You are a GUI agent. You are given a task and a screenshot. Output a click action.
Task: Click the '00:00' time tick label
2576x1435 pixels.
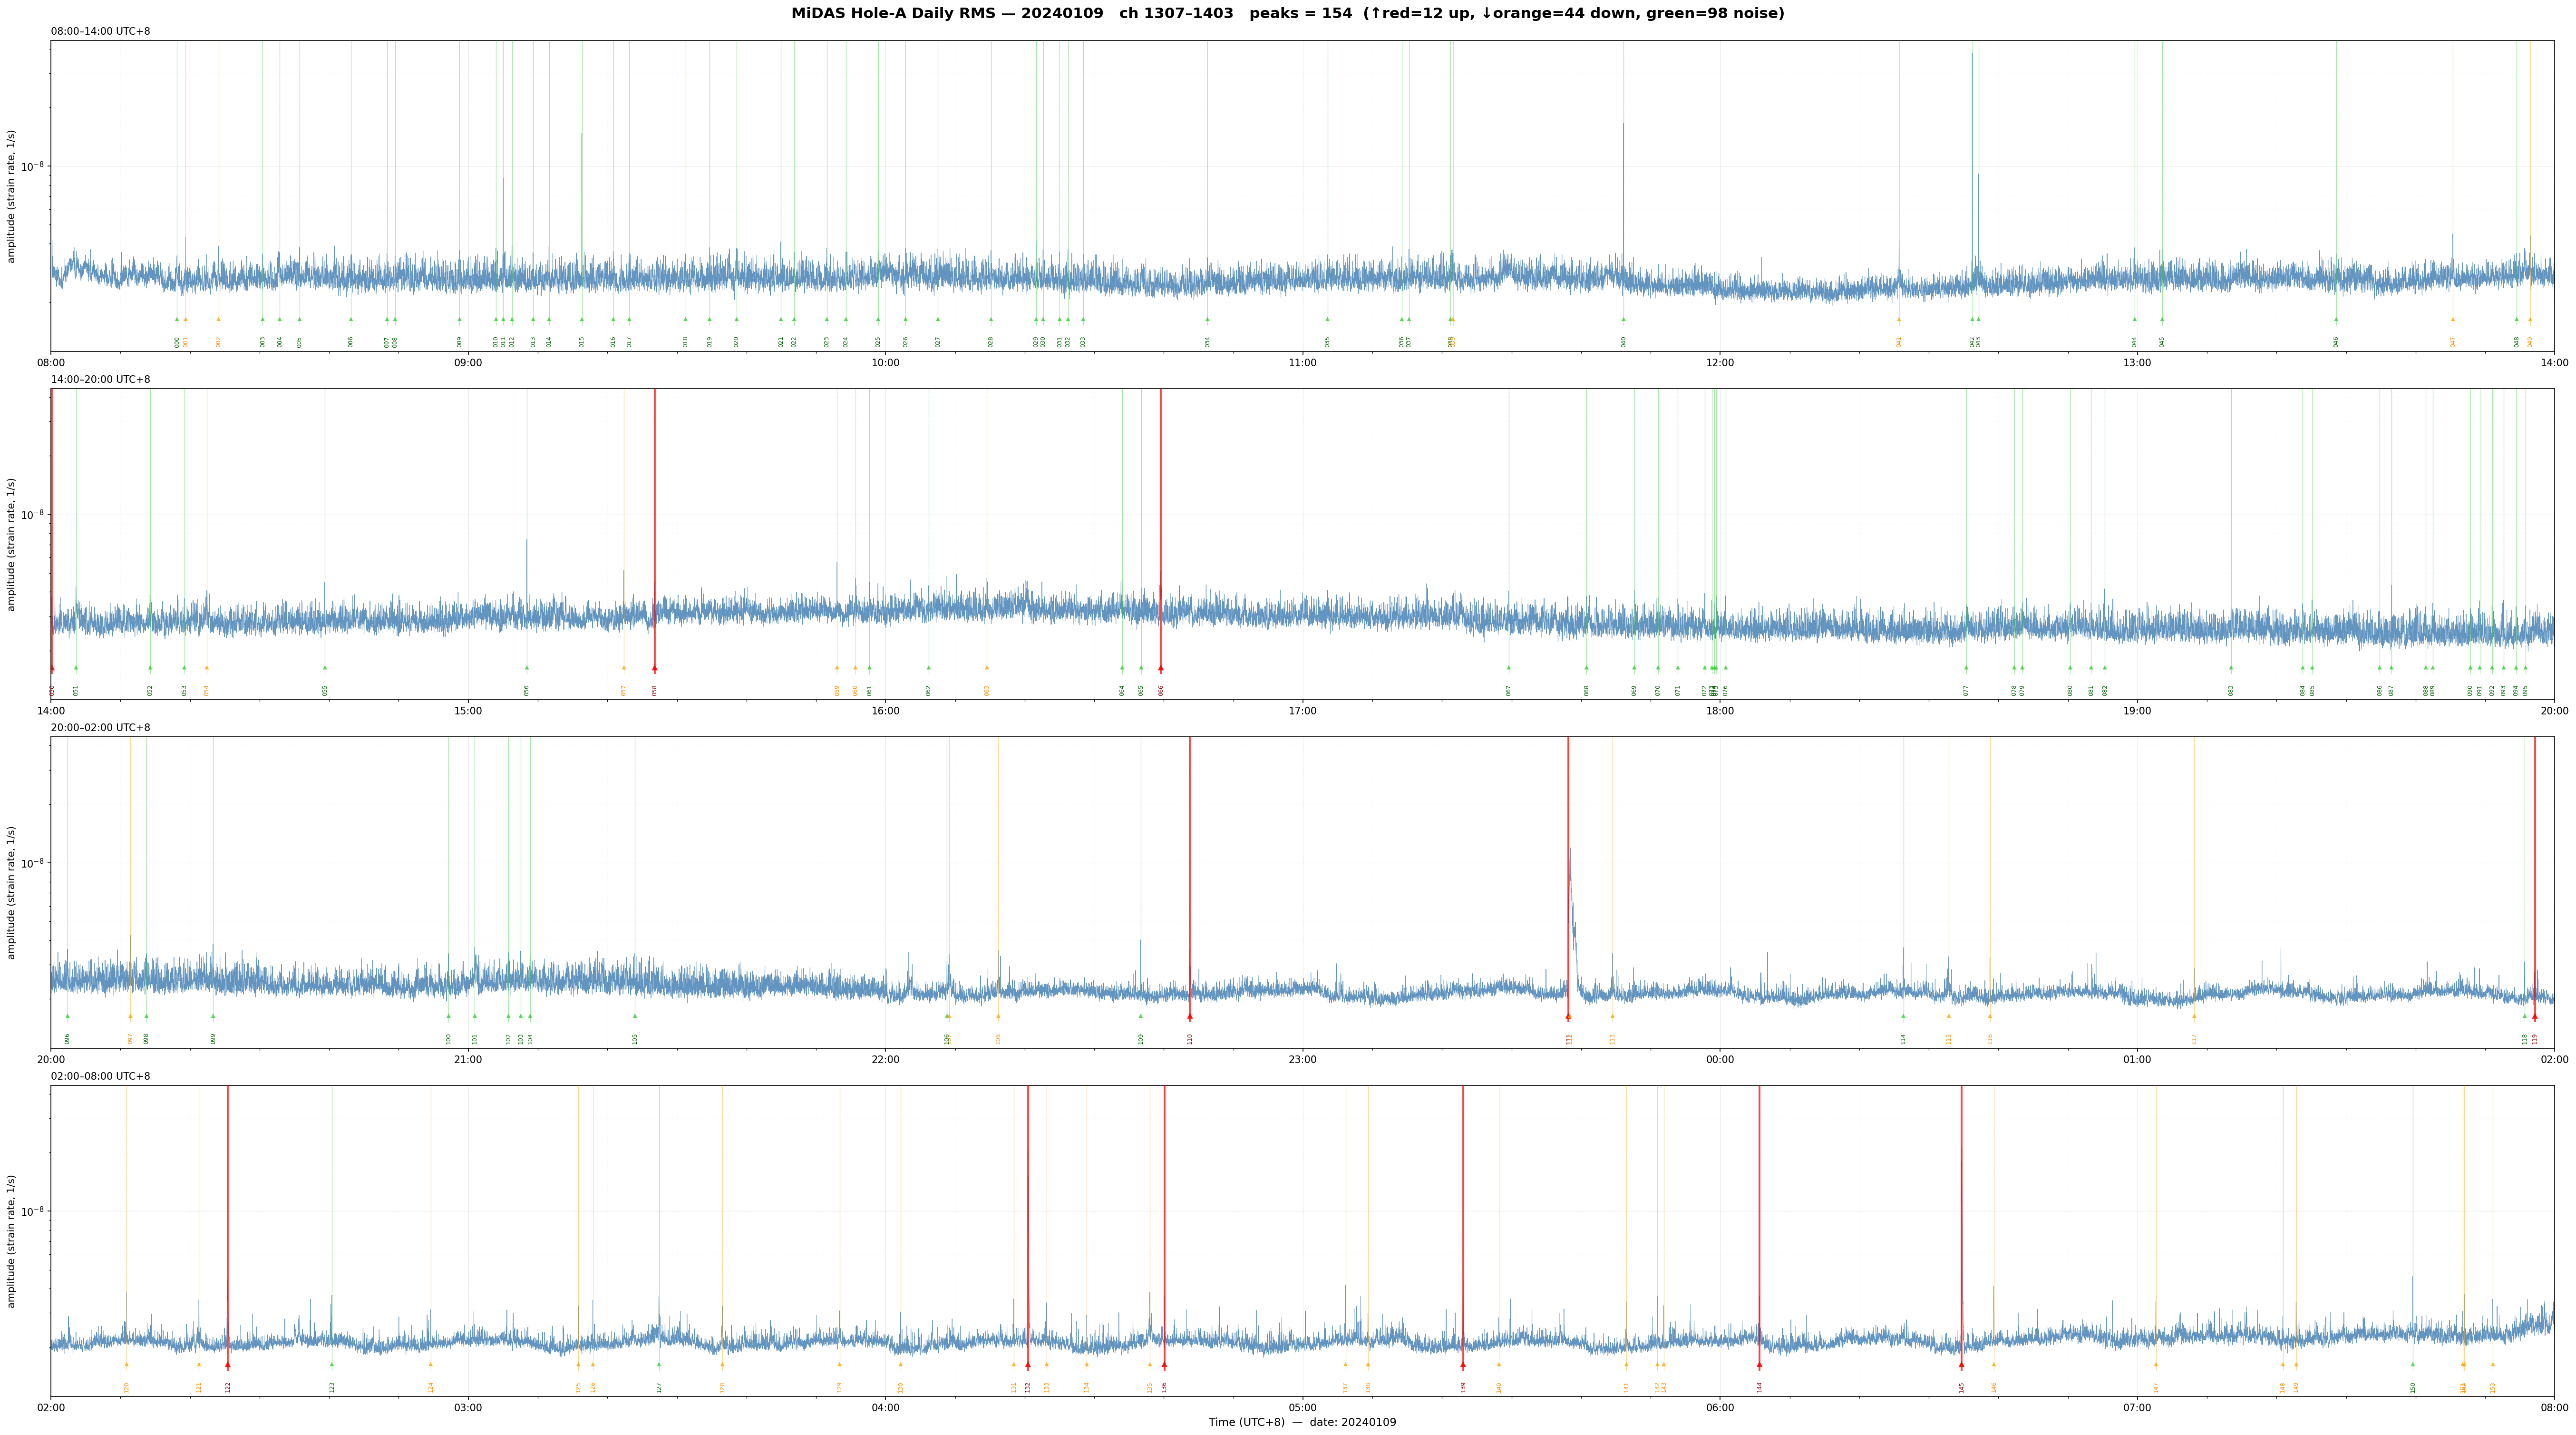click(x=1720, y=1059)
